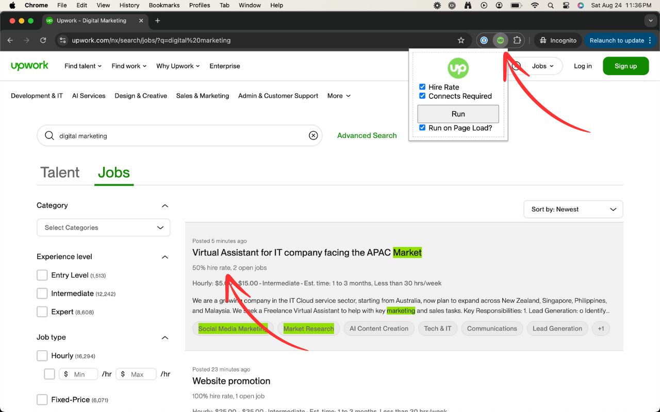Click the Upwork extension icon in toolbar
The height and width of the screenshot is (412, 660).
tap(500, 40)
